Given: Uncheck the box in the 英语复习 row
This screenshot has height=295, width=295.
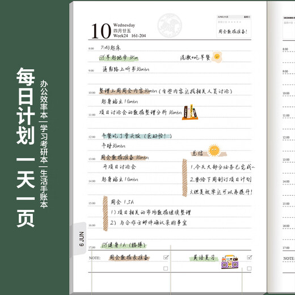Looking at the screenshot, I should [250, 258].
